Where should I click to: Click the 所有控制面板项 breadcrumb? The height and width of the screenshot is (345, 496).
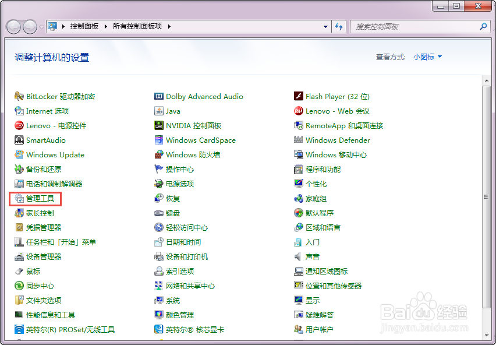137,27
